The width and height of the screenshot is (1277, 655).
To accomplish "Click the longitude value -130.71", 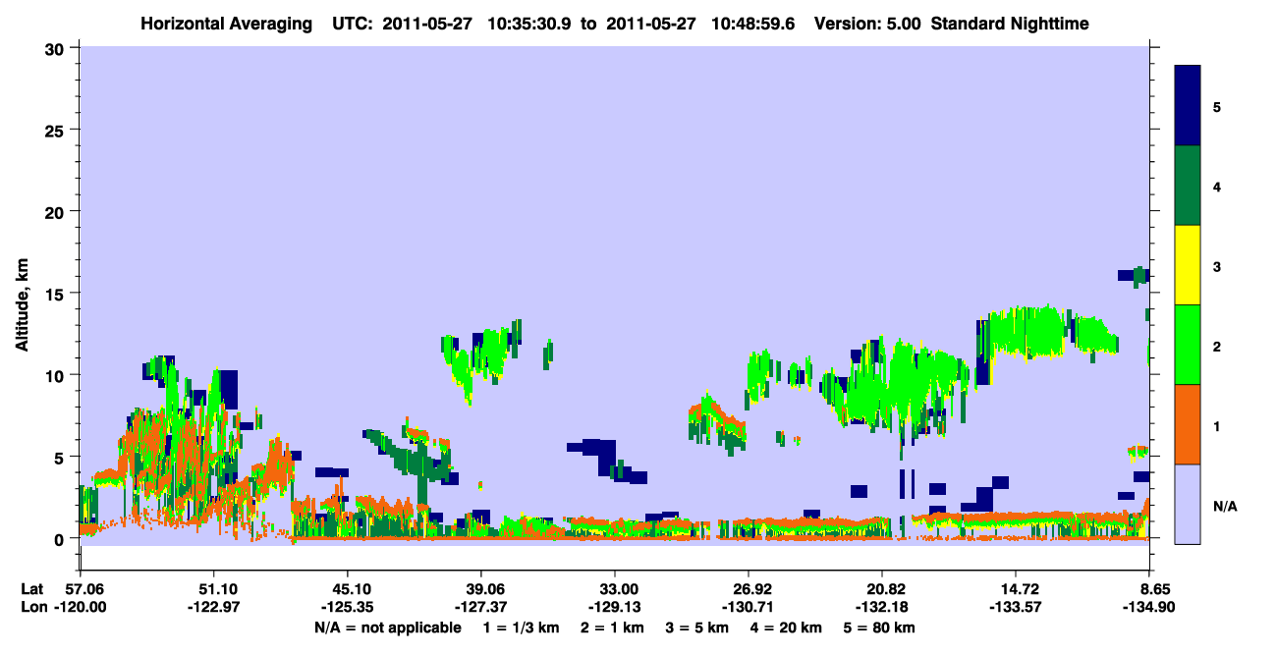I will tap(749, 608).
